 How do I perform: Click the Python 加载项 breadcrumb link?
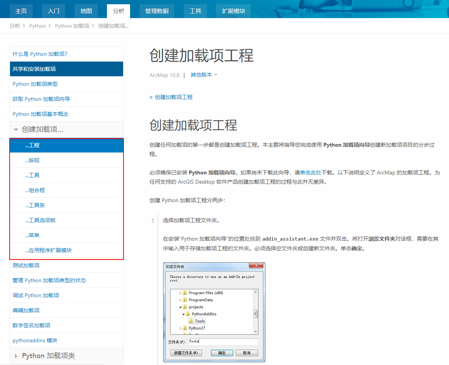tap(72, 26)
